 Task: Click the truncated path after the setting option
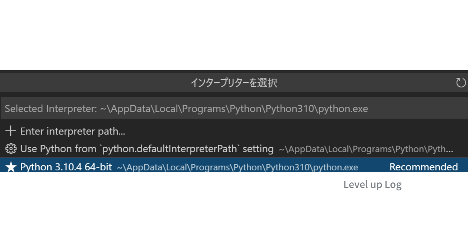(365, 149)
